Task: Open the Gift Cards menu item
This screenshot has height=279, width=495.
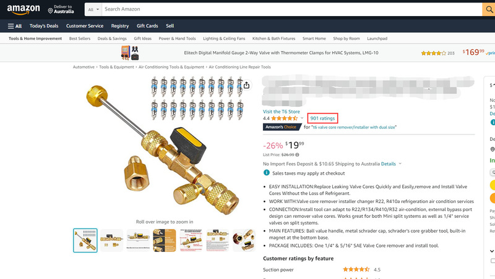Action: [147, 26]
